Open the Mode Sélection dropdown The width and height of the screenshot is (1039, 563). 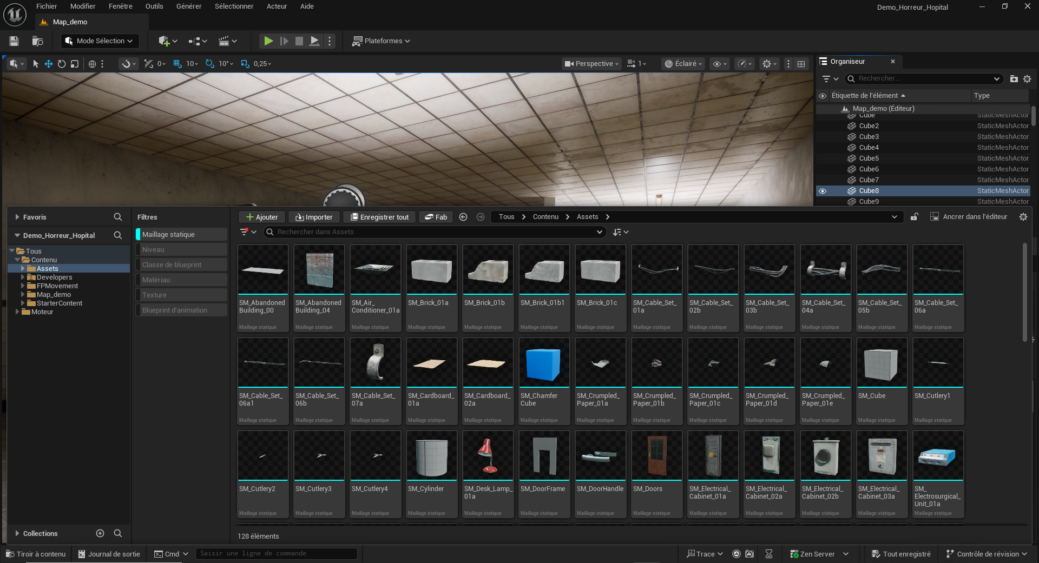100,41
